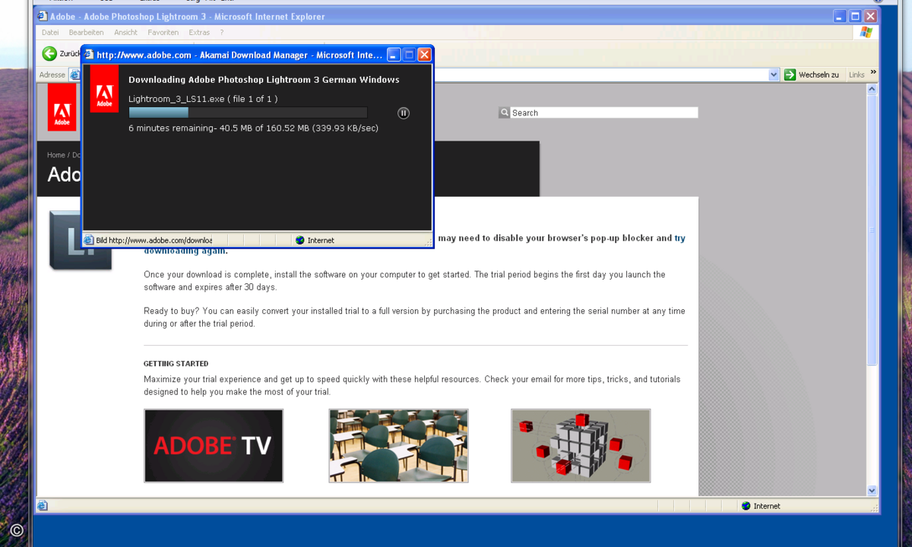Open the Adobe TV thumbnail

pyautogui.click(x=214, y=445)
